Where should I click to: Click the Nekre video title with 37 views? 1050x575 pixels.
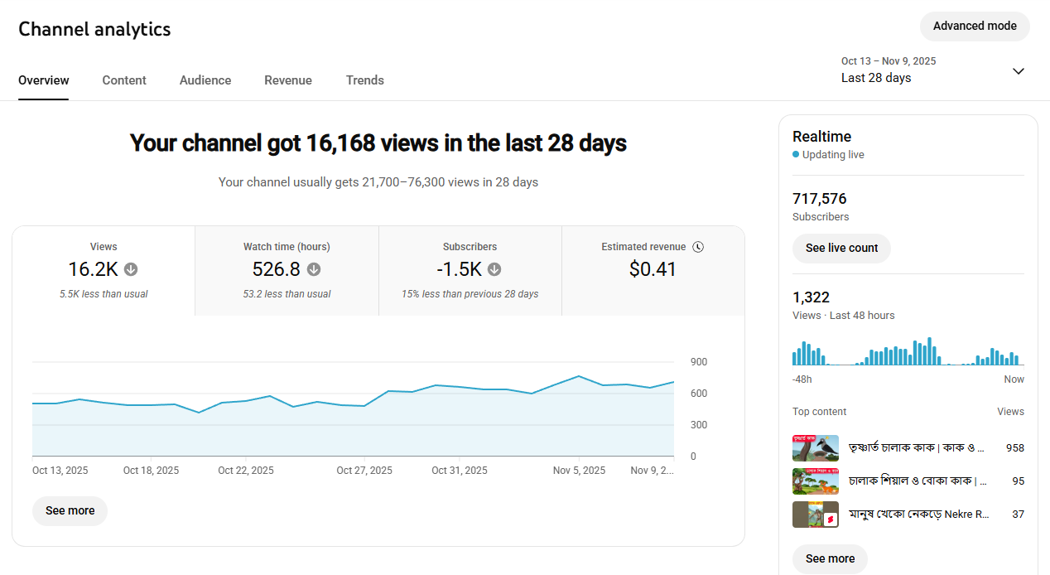coord(918,515)
